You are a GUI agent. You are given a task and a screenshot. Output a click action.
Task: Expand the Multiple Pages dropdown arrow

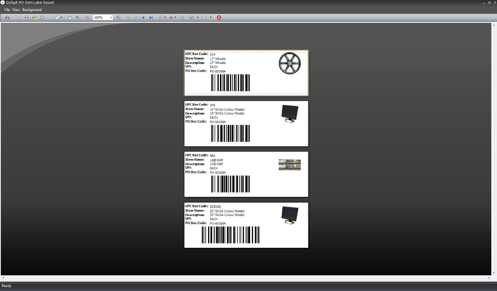coord(165,18)
